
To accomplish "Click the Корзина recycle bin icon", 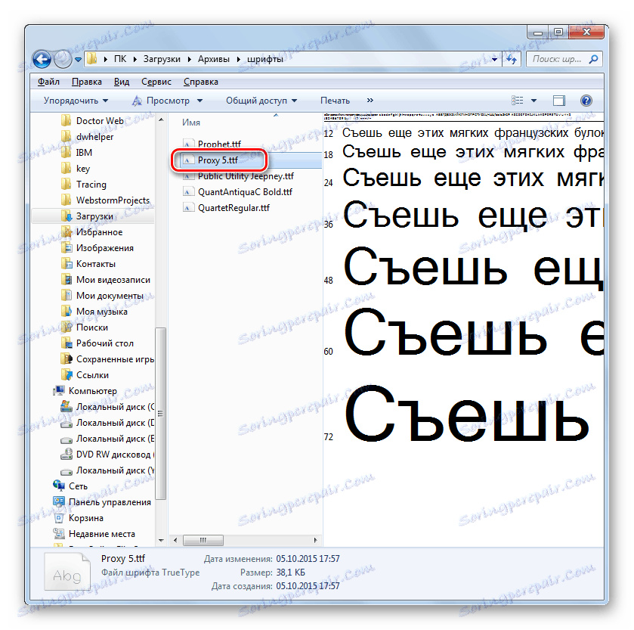I will pyautogui.click(x=59, y=518).
